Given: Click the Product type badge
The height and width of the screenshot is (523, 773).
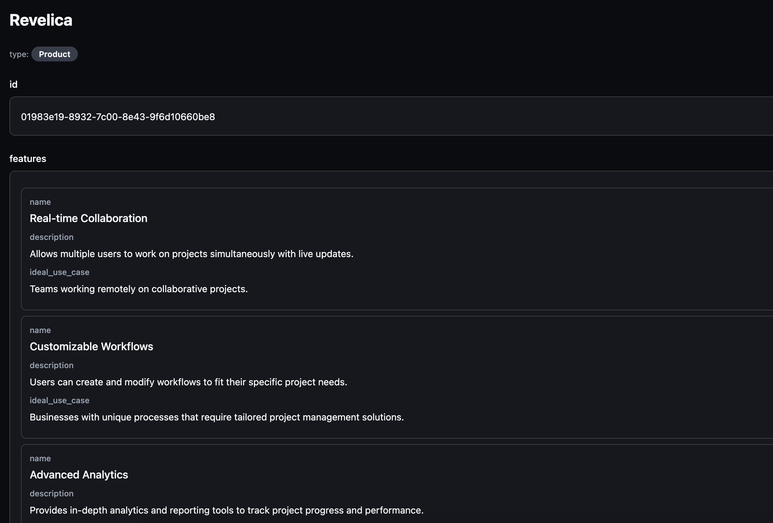Looking at the screenshot, I should tap(54, 54).
